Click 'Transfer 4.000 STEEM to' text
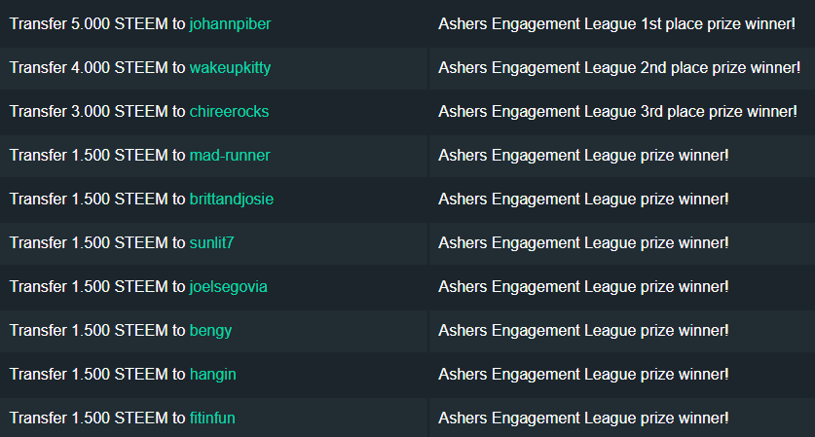 [97, 67]
